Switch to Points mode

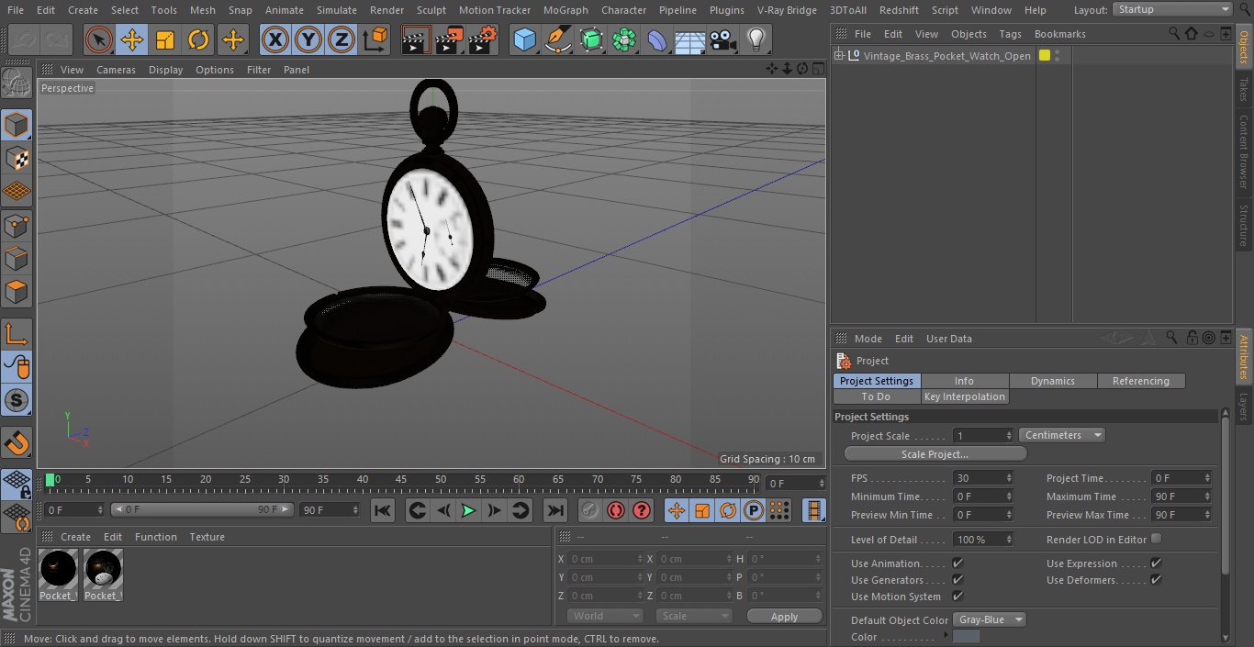tap(17, 225)
